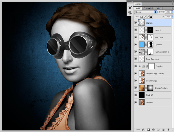Open the fx layer style menu
Viewport: 174px width, 132px height.
[143, 130]
